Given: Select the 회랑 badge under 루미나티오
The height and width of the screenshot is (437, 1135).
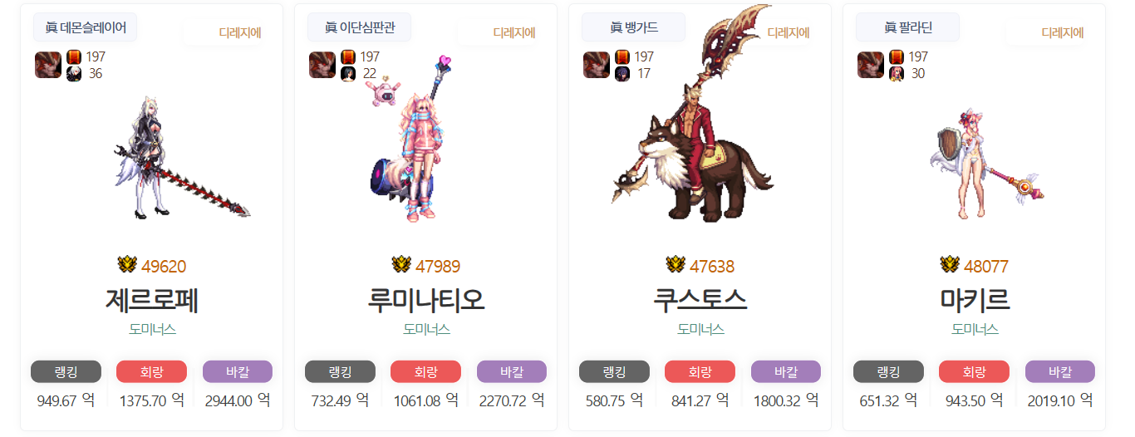Looking at the screenshot, I should (426, 371).
